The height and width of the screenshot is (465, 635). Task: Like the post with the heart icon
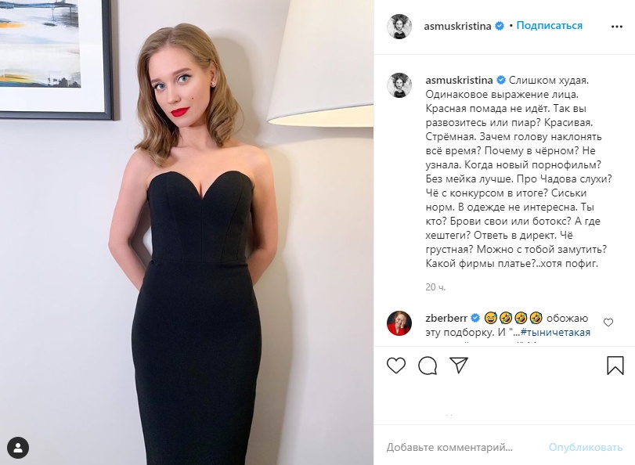pyautogui.click(x=396, y=366)
